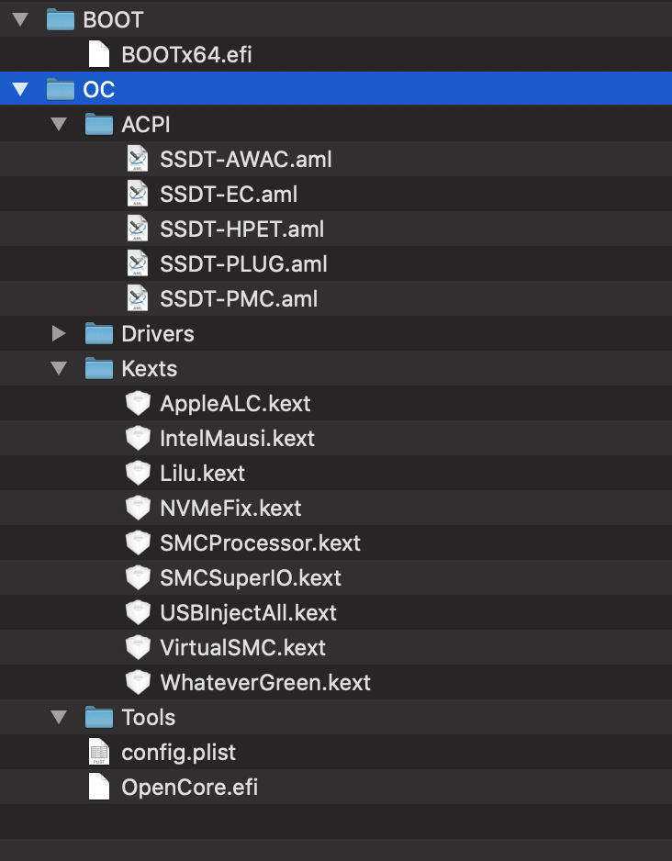The width and height of the screenshot is (672, 861).
Task: Collapse the BOOT folder disclosure triangle
Action: pyautogui.click(x=21, y=19)
